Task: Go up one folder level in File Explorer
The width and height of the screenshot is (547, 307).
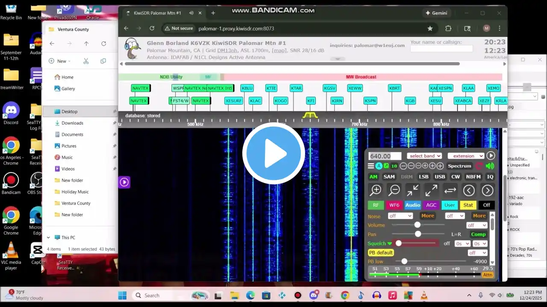Action: [86, 43]
